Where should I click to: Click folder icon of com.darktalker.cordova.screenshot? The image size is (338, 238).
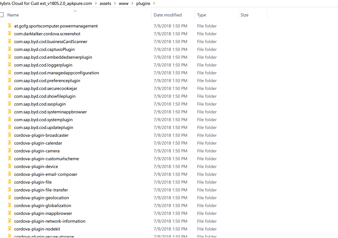[10, 34]
